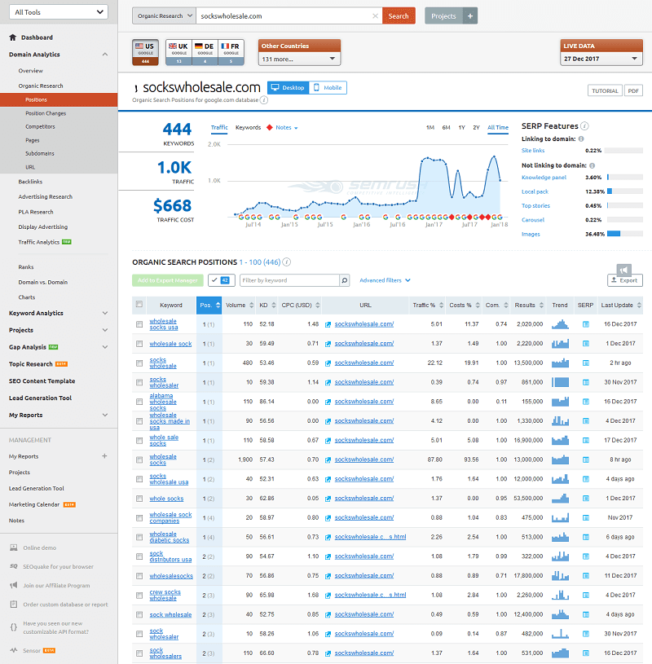Open info icon beside SERP Features

[x=584, y=125]
